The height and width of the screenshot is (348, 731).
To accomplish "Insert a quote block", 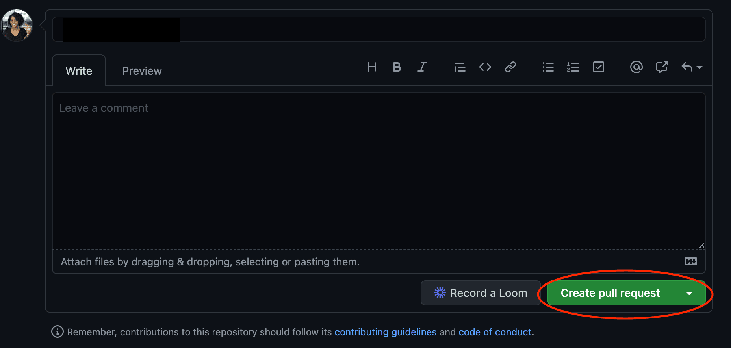I will coord(459,67).
